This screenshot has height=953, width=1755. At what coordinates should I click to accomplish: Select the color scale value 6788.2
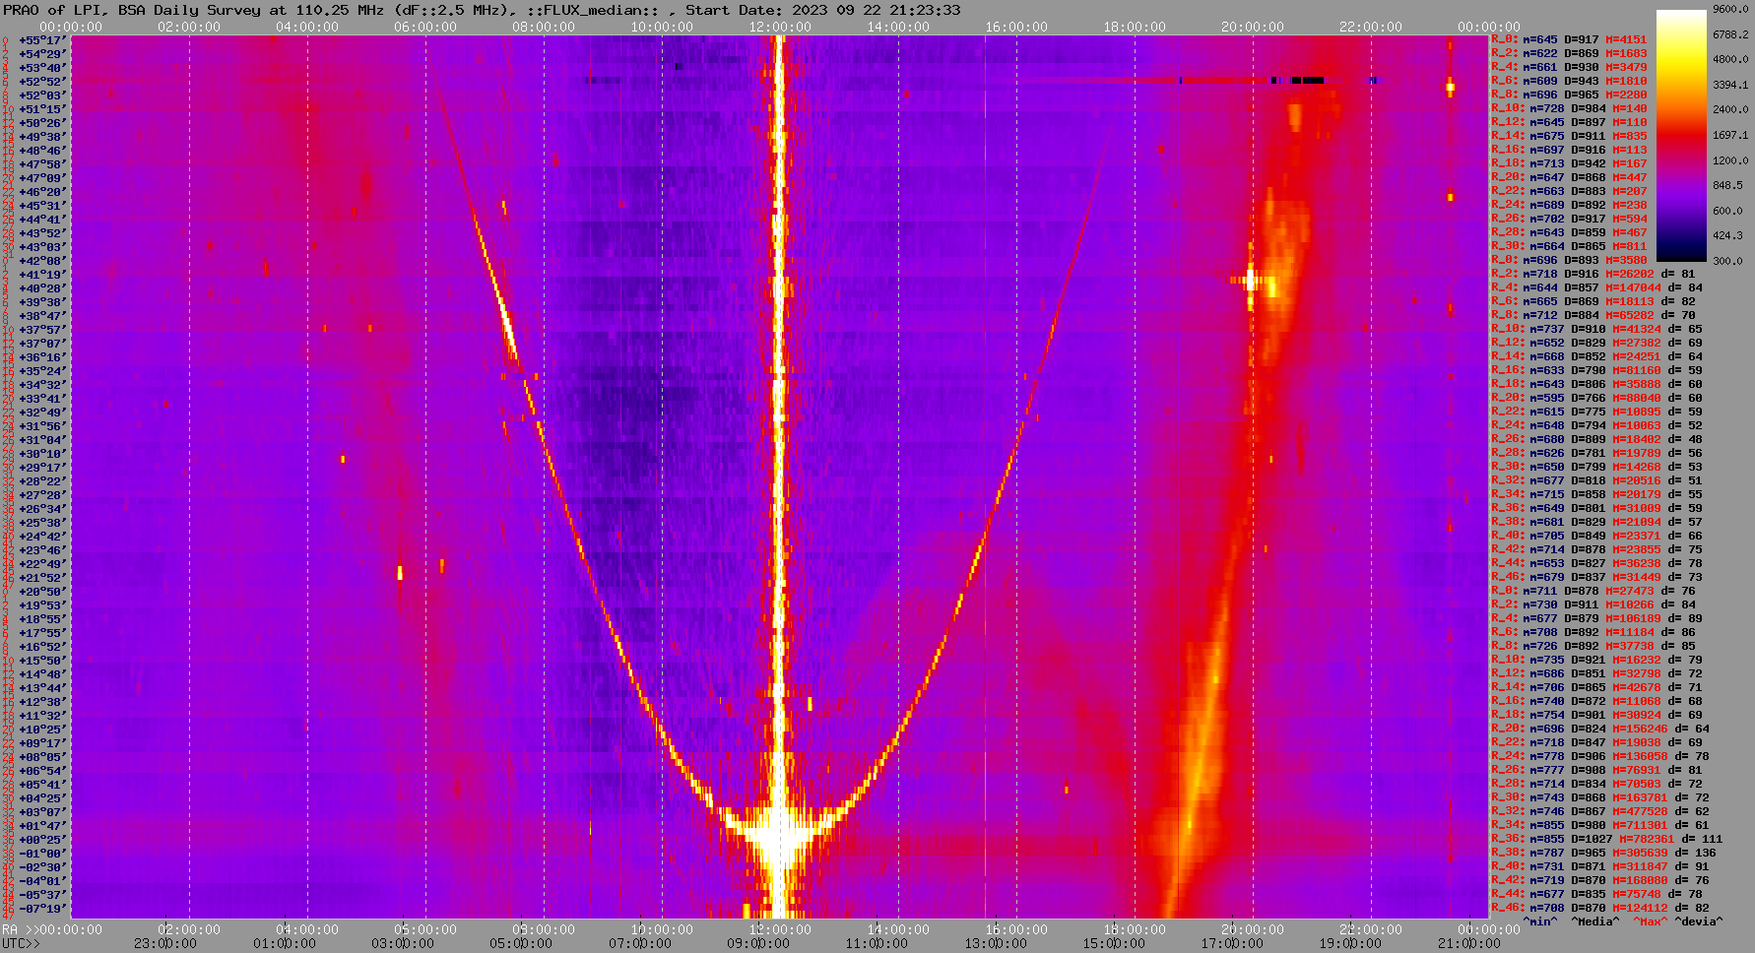coord(1730,34)
